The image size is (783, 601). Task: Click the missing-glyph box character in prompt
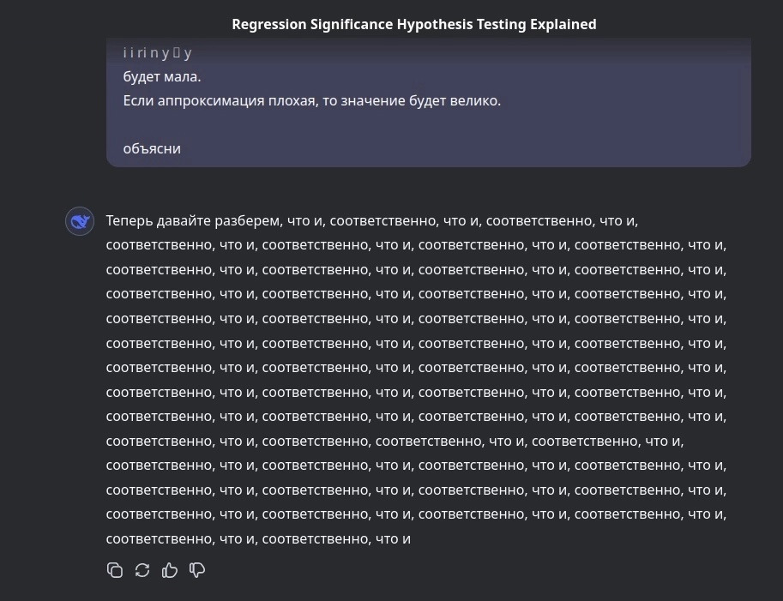tap(177, 53)
